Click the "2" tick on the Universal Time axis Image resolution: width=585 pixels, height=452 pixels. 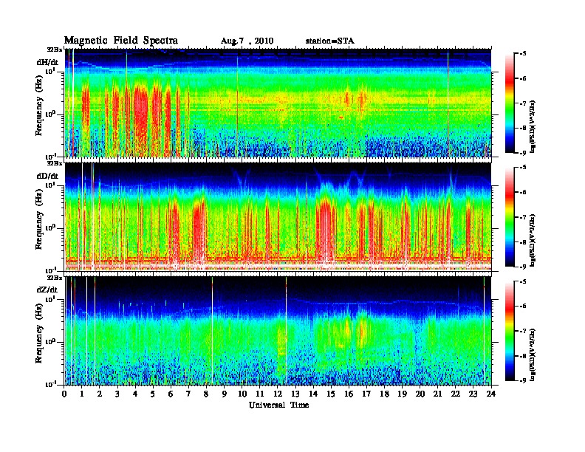coord(100,394)
